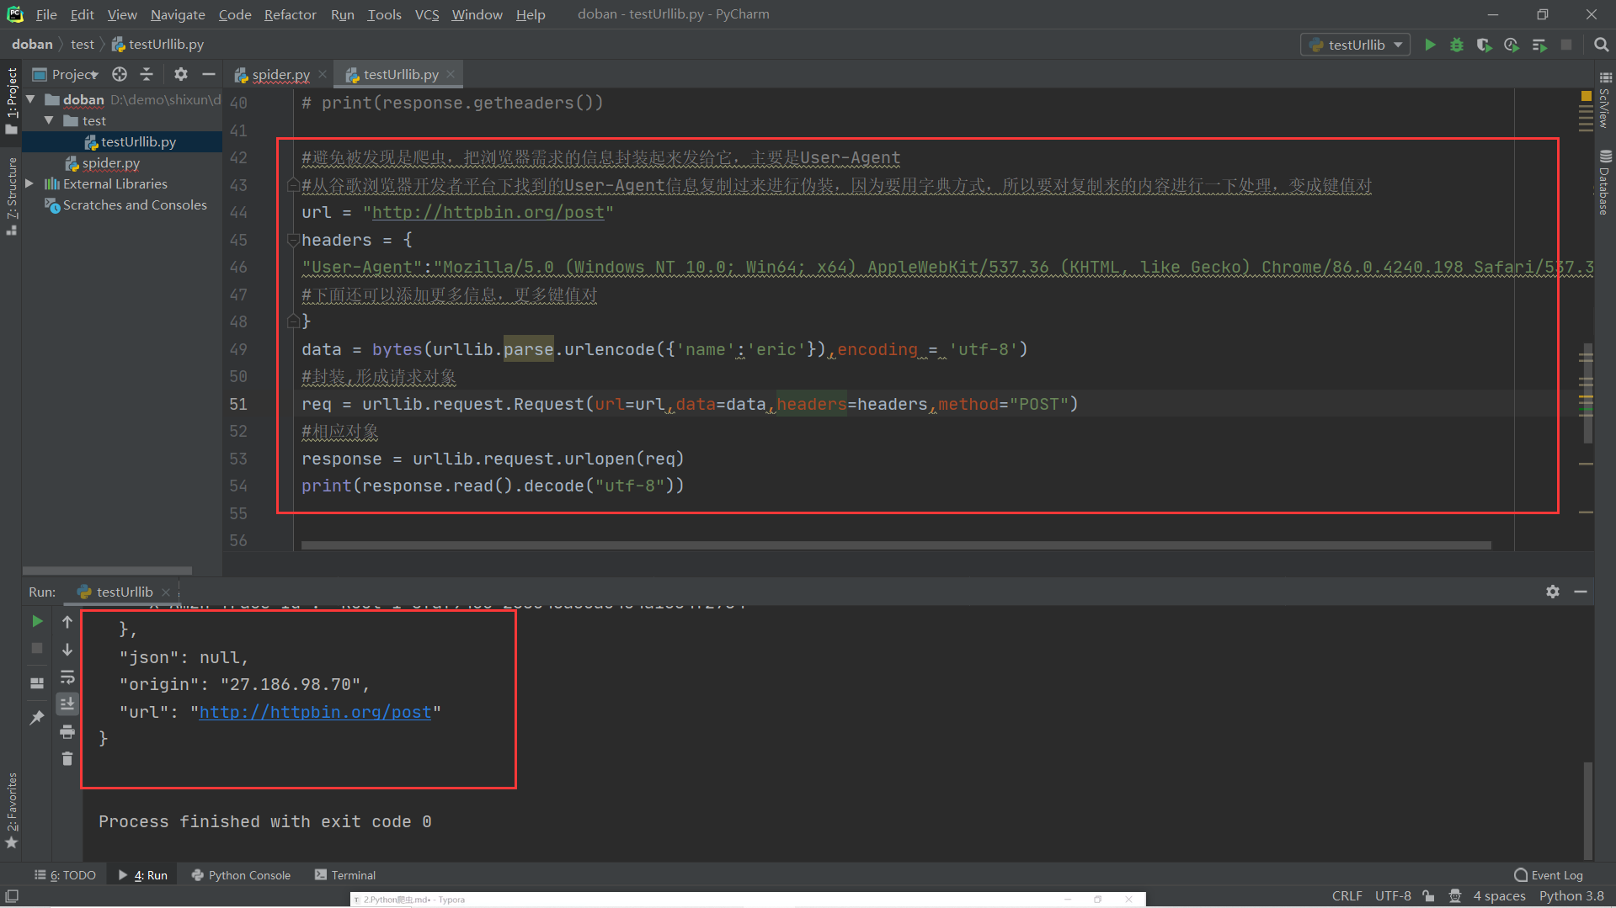Click the 4 spaces indent setting
The width and height of the screenshot is (1616, 908).
pyautogui.click(x=1499, y=896)
